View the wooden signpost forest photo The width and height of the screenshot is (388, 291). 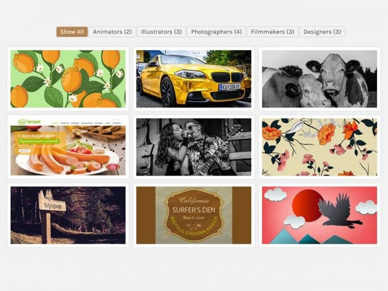(x=68, y=215)
